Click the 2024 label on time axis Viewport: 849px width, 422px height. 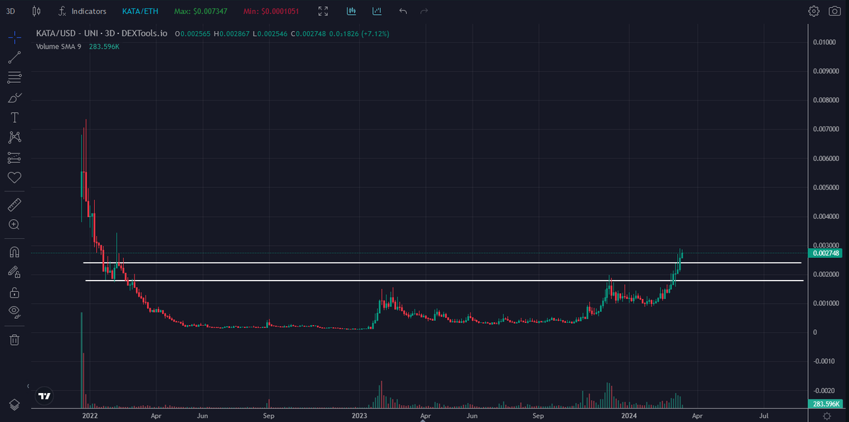click(x=629, y=417)
